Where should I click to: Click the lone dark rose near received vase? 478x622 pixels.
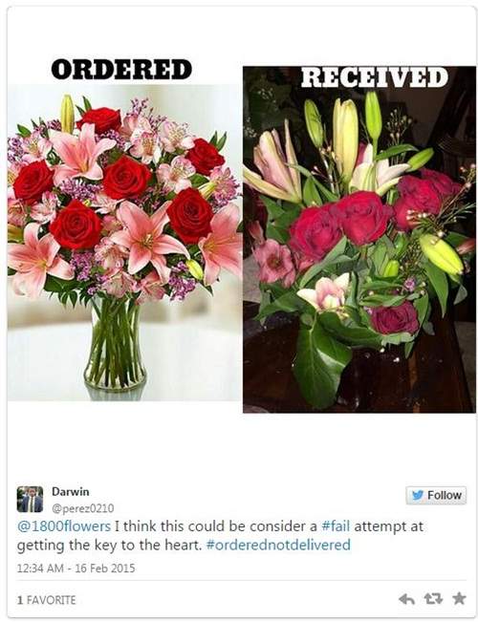tap(394, 318)
